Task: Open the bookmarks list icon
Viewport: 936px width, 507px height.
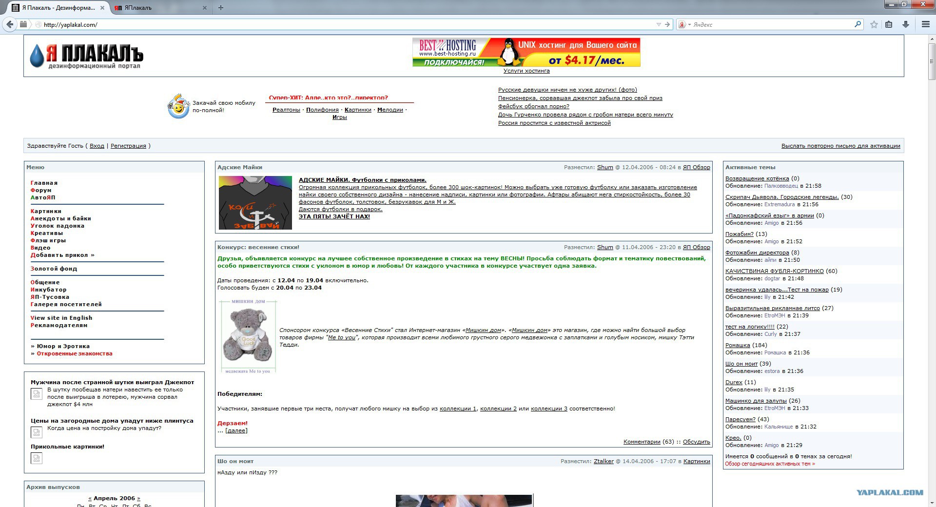Action: point(889,24)
